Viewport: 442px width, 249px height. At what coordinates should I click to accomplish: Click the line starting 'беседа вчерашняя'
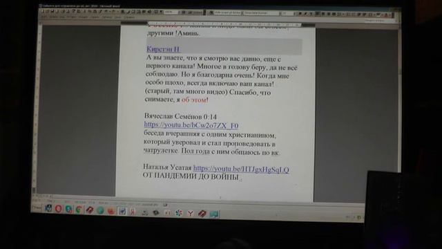pyautogui.click(x=210, y=135)
